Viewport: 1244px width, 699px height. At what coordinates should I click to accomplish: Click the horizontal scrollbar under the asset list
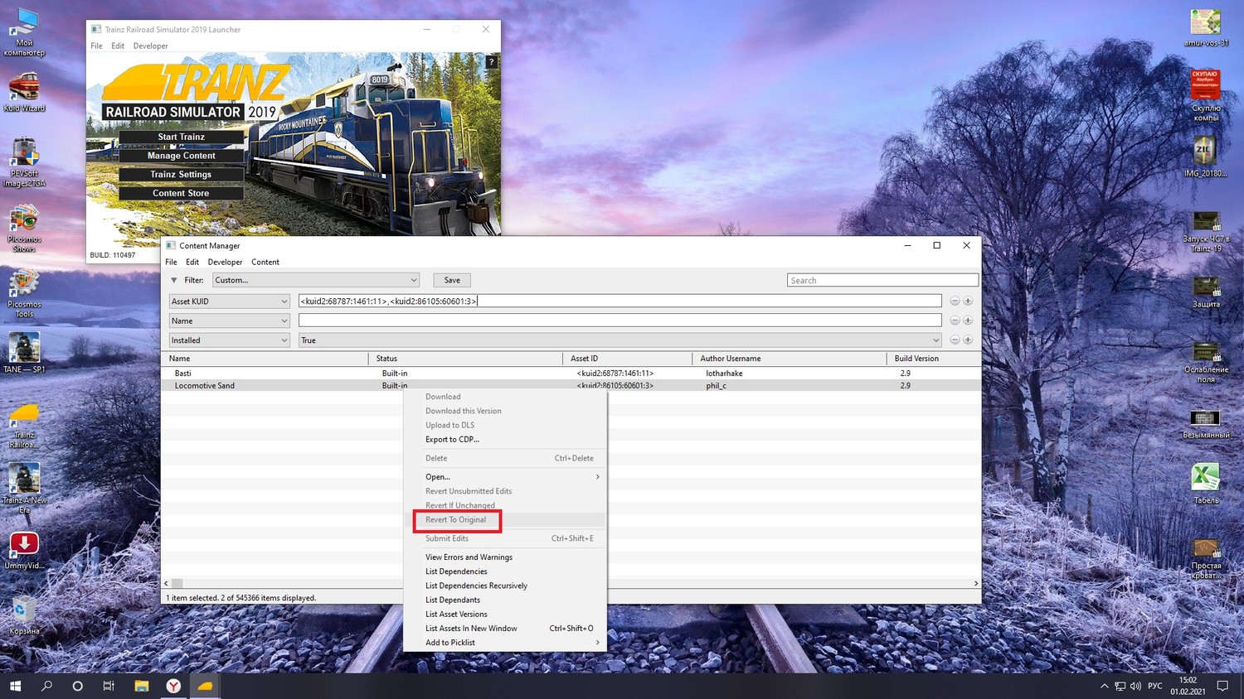coord(282,583)
